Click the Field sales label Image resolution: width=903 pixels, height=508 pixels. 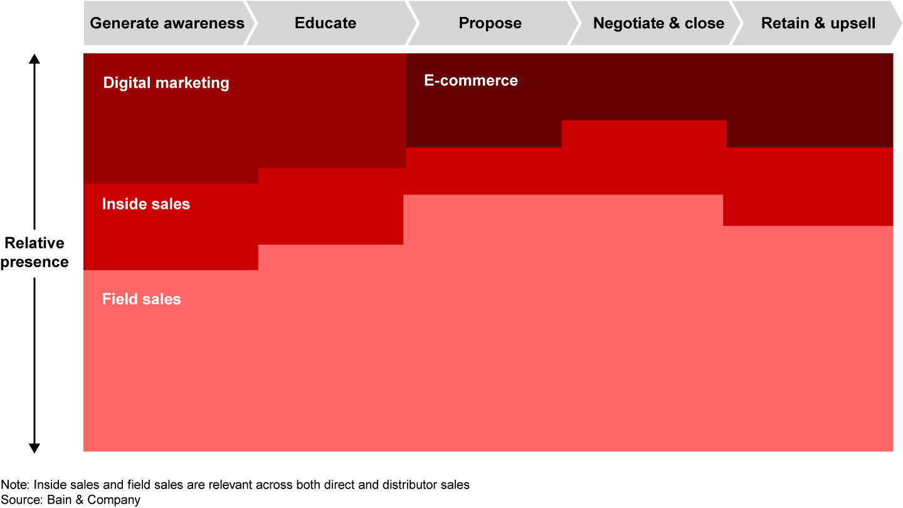142,299
